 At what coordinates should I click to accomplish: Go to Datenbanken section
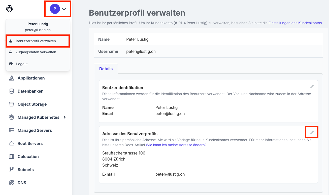point(30,91)
